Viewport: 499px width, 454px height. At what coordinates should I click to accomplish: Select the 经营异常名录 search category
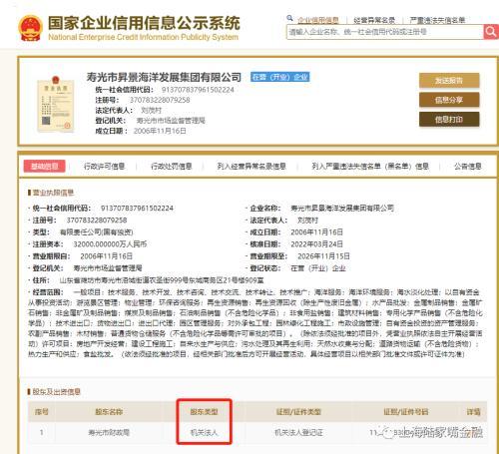(x=374, y=20)
